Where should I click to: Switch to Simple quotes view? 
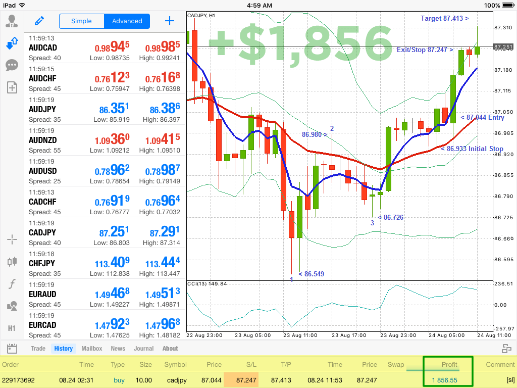coord(81,21)
